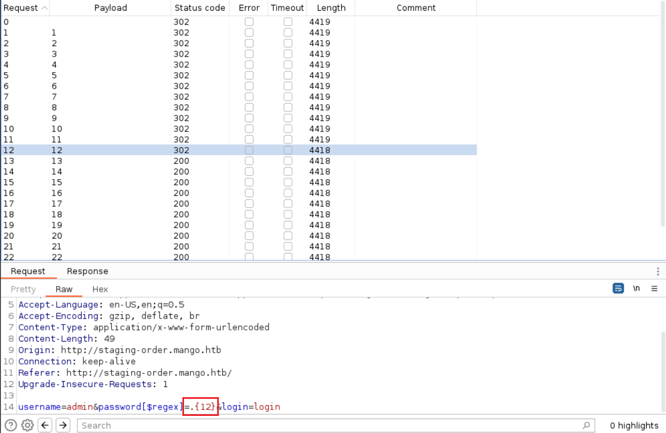Toggle Timeout checkbox in request 8 row
The width and height of the screenshot is (666, 433).
click(x=288, y=107)
